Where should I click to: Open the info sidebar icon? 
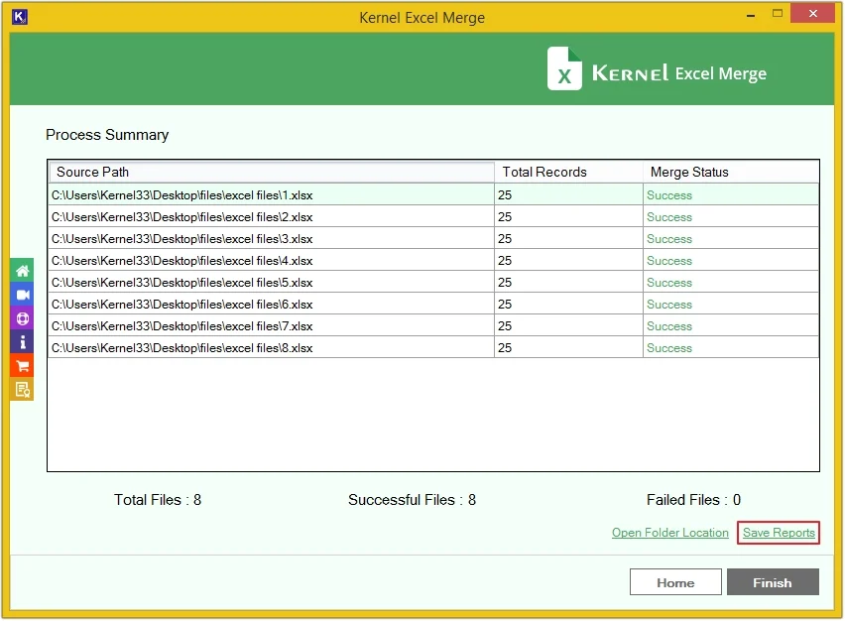point(22,342)
